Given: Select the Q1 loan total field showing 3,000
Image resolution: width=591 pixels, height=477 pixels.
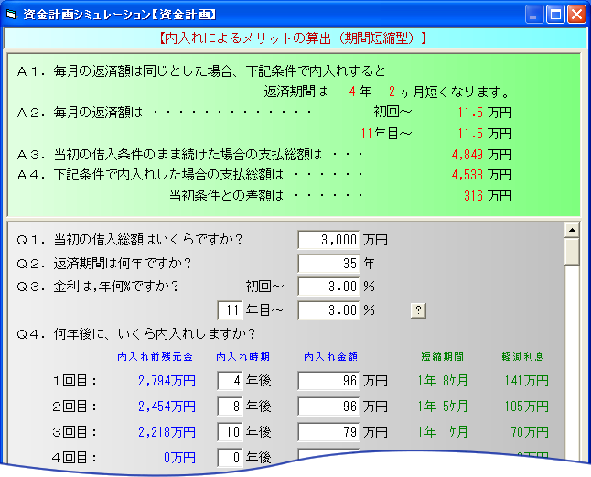Looking at the screenshot, I should 329,240.
